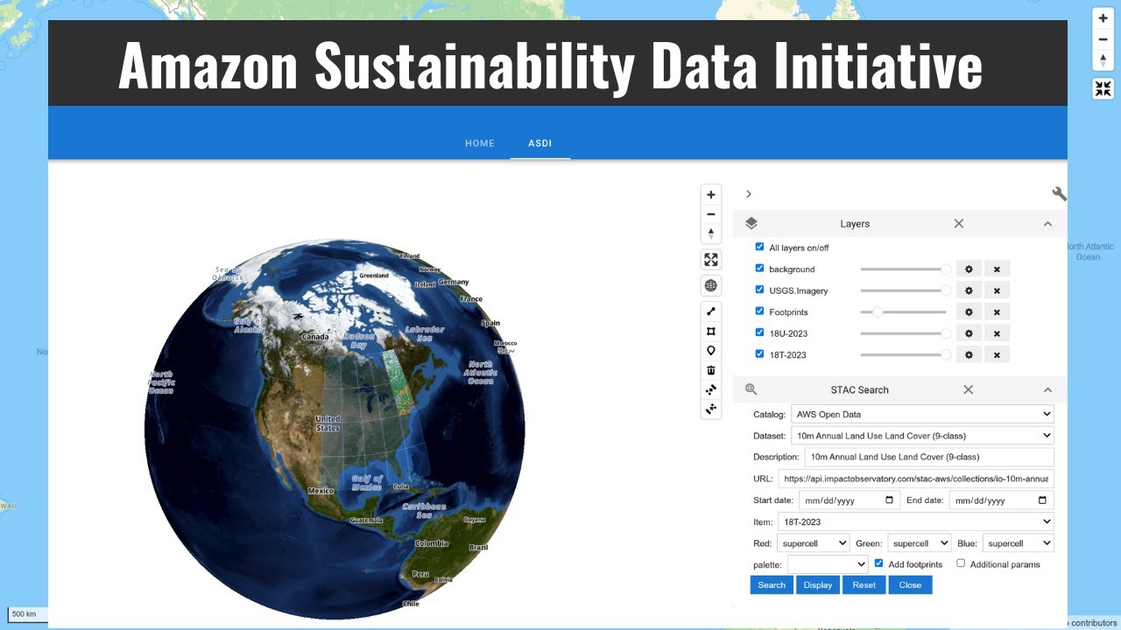
Task: Remove the background layer
Action: tap(997, 269)
